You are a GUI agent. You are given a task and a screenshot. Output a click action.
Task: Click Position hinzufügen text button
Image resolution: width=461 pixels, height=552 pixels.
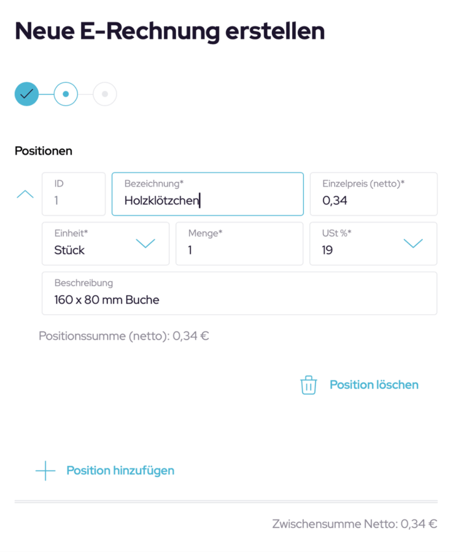(x=120, y=471)
